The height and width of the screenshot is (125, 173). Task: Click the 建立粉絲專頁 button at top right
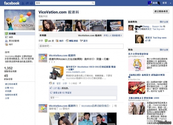click(161, 11)
